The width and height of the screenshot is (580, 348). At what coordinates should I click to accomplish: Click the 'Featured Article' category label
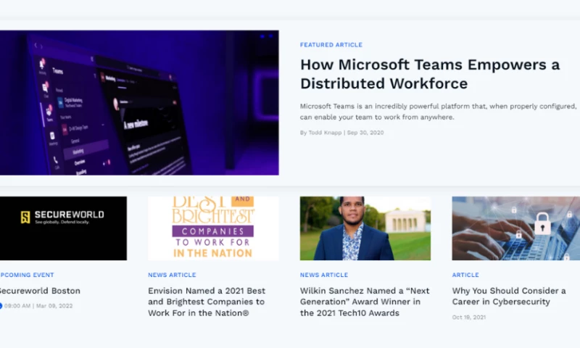pyautogui.click(x=331, y=45)
